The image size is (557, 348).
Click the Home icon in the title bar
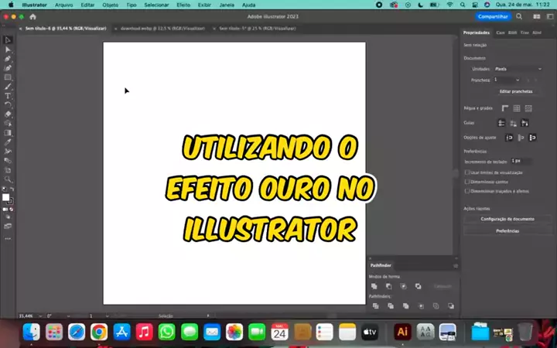tap(32, 17)
